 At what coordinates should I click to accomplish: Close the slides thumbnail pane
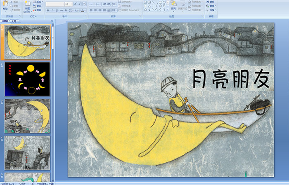pos(52,21)
